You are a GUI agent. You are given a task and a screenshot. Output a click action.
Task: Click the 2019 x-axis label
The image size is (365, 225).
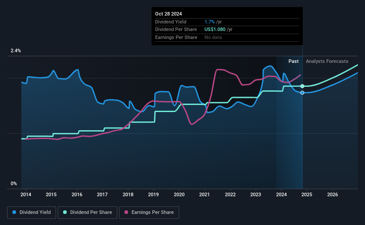click(153, 194)
